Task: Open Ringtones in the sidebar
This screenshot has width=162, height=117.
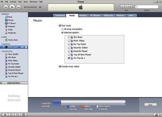Action: coord(10,33)
